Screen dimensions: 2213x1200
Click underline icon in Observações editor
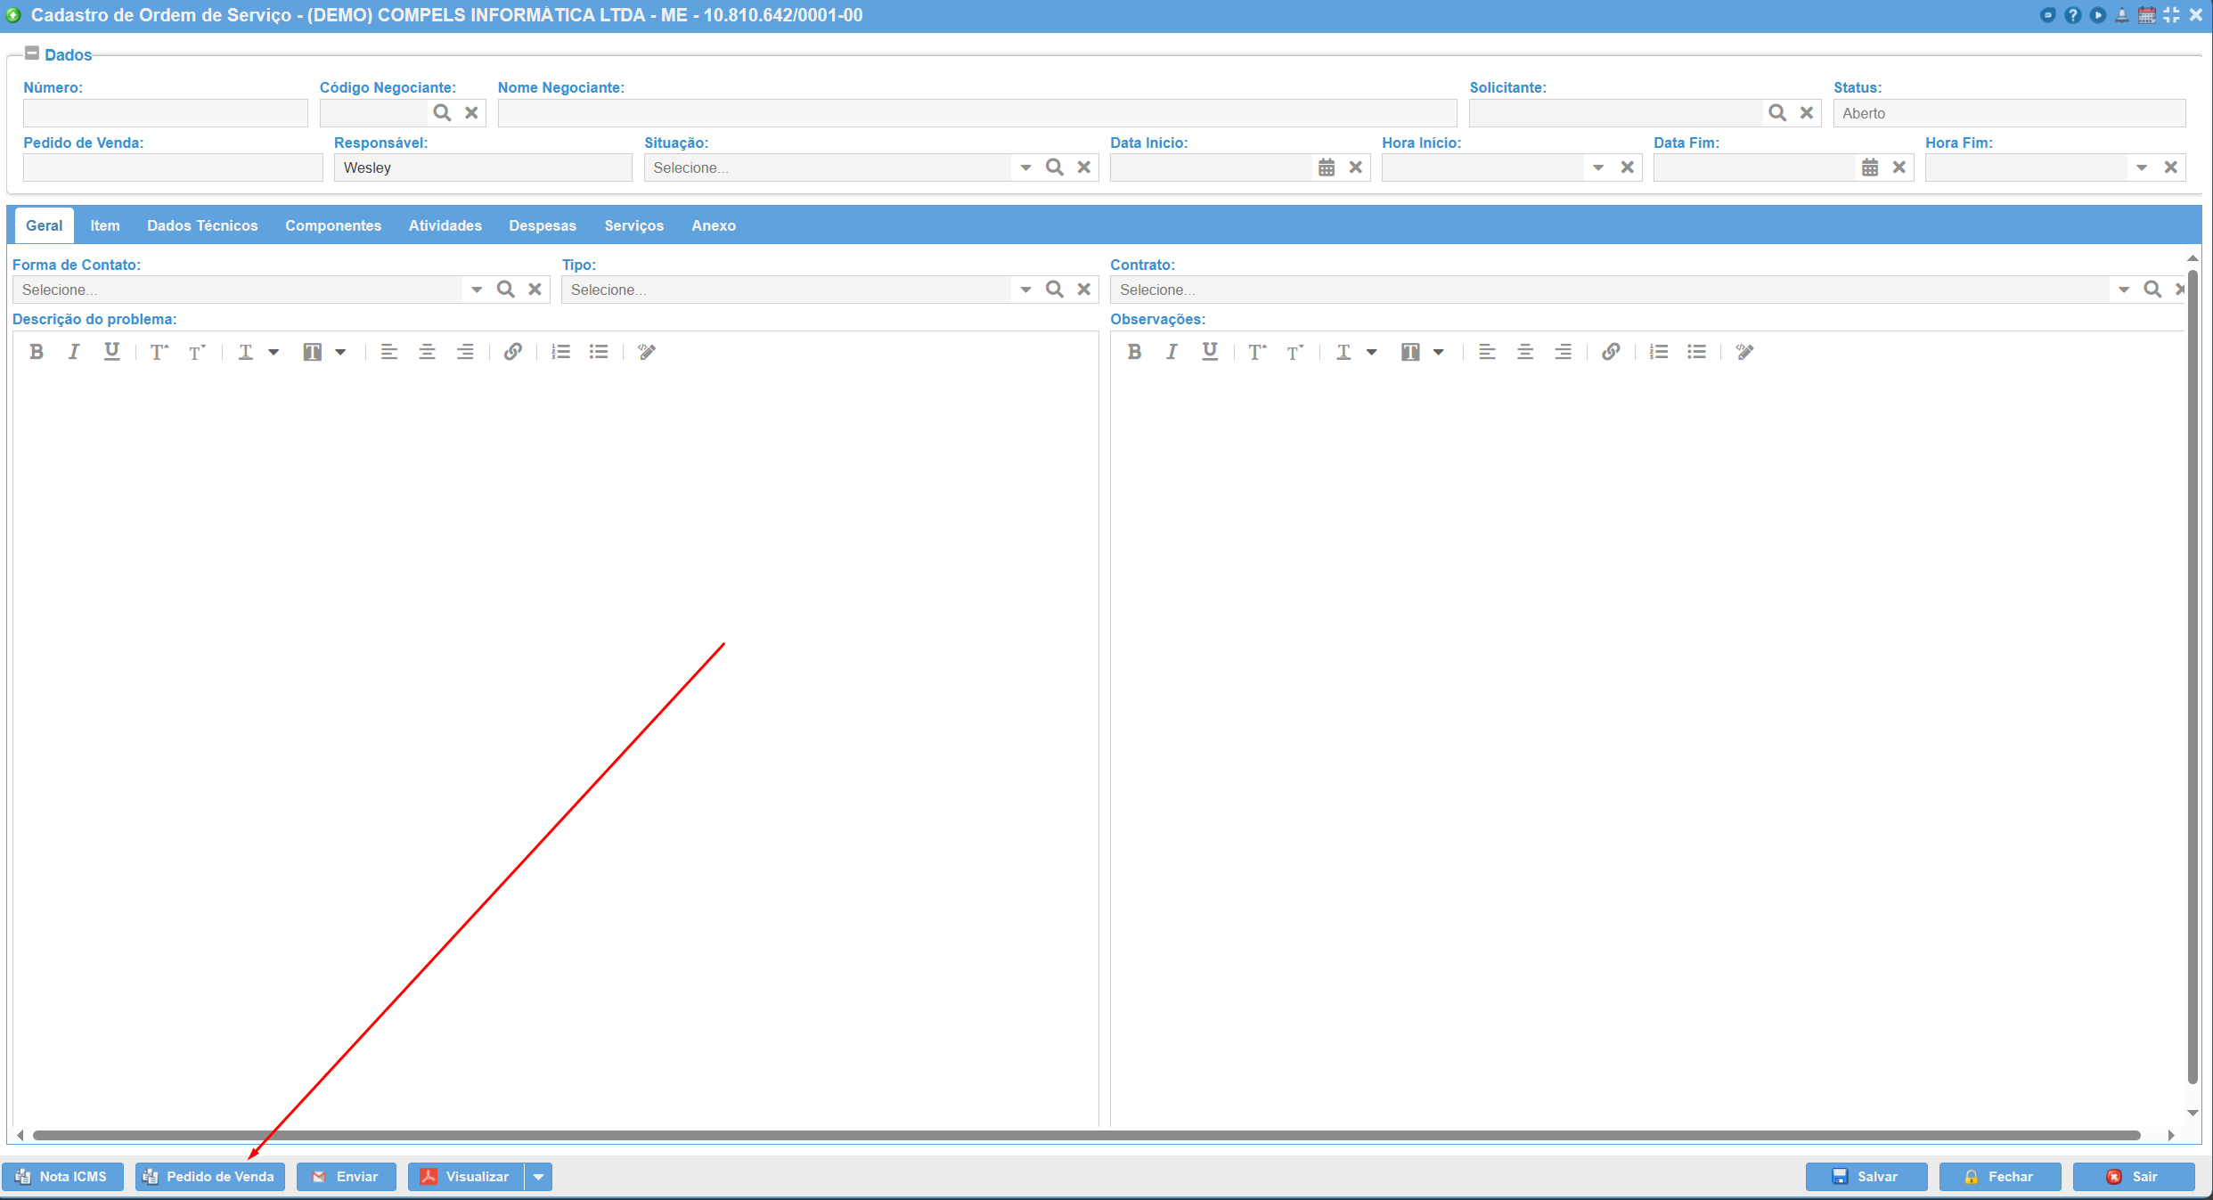1209,352
